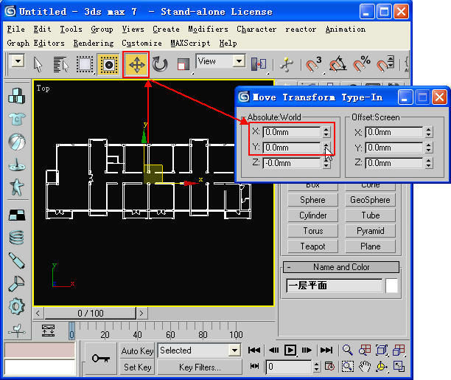The width and height of the screenshot is (451, 380).
Task: Open the Modifiers menu
Action: (208, 29)
